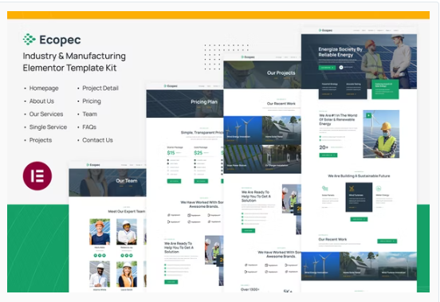Click the 'Our Team' page banner heading
The image size is (440, 302).
click(127, 181)
